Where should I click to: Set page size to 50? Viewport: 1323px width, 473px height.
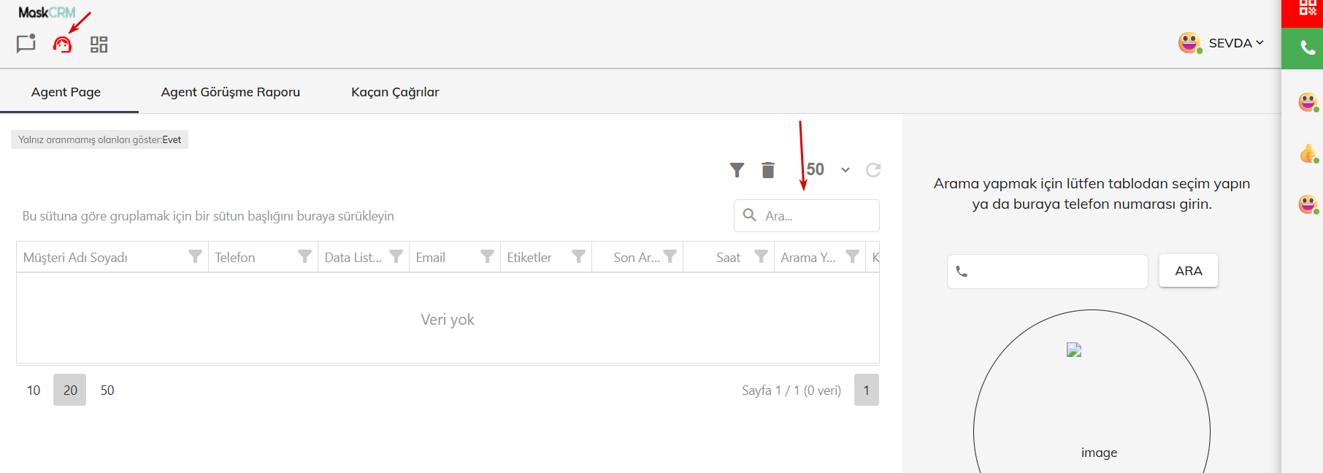[x=107, y=391]
